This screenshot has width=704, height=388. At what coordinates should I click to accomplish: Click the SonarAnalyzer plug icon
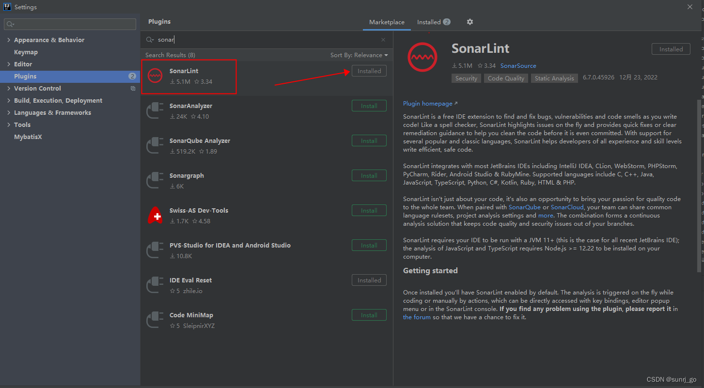pyautogui.click(x=155, y=111)
